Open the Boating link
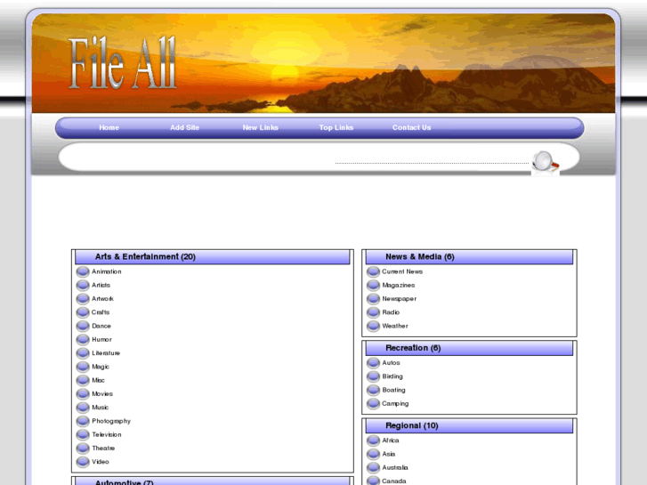 [x=393, y=390]
